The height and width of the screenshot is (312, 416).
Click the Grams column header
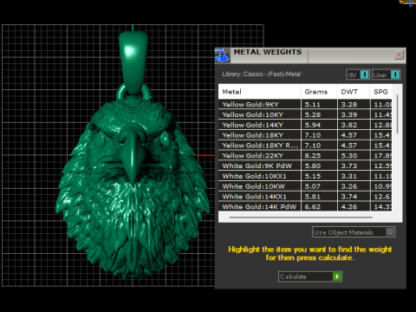point(319,92)
